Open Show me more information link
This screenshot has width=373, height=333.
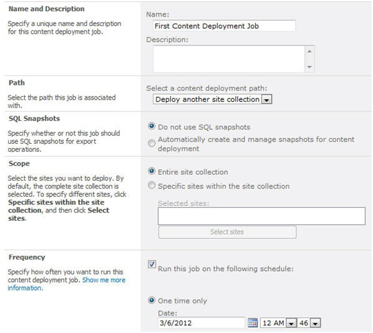[x=66, y=283]
